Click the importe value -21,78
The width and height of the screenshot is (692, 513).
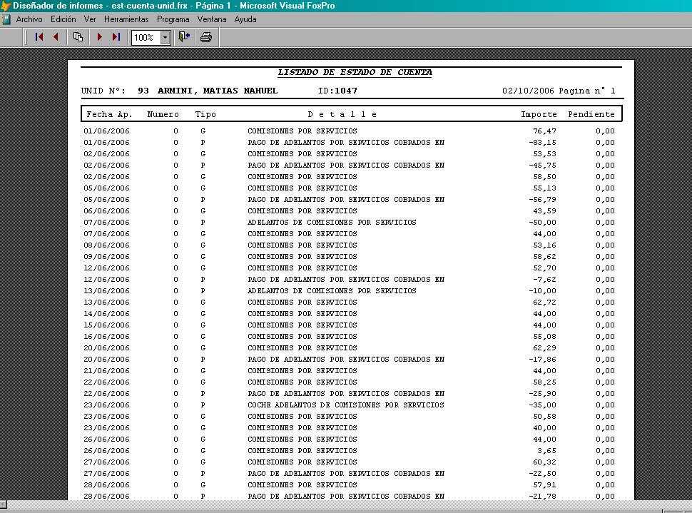coord(542,496)
